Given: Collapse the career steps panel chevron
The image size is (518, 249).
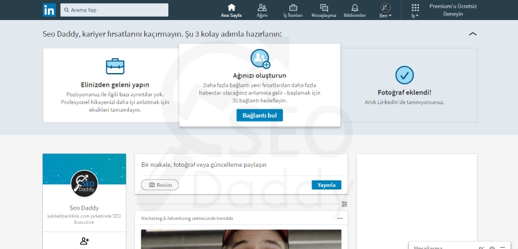Looking at the screenshot, I should (473, 34).
